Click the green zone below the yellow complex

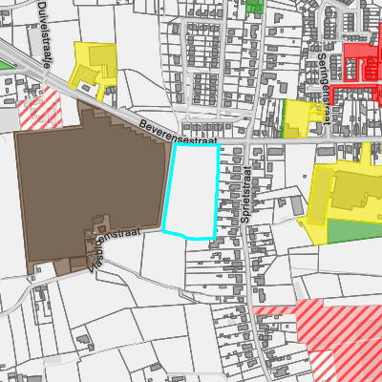[353, 231]
